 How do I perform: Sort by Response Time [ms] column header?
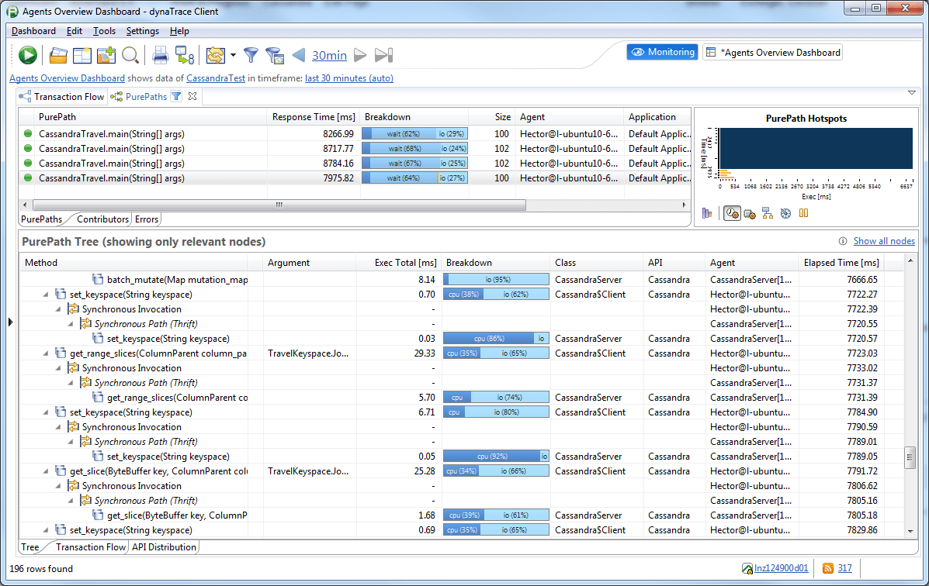point(314,117)
